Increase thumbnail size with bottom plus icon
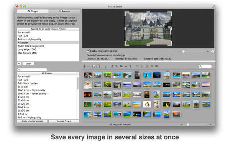This screenshot has height=144, width=230. [210, 124]
